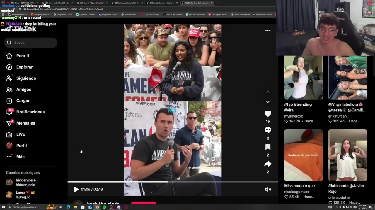Image resolution: width=375 pixels, height=210 pixels.
Task: Toggle the video volume speaker
Action: tap(268, 189)
